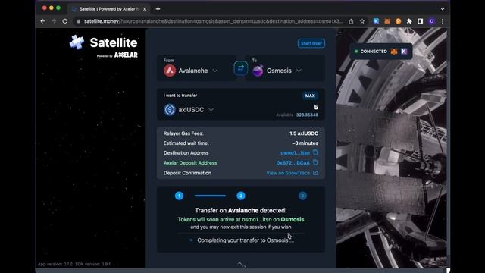Click the Deposit Confirmation label
Screen dimensions: 485x273
187,173
